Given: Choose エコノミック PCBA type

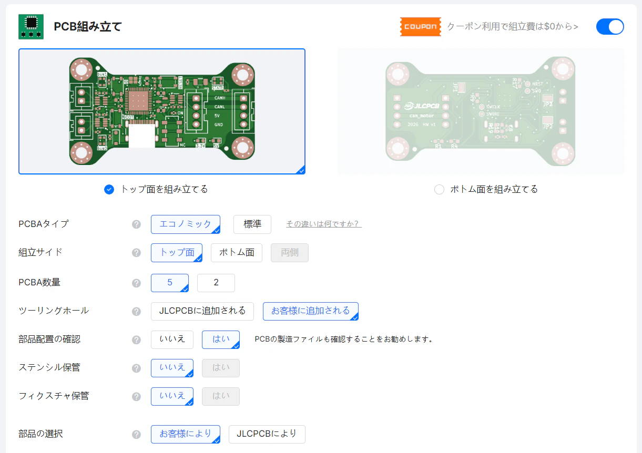Looking at the screenshot, I should coord(186,224).
